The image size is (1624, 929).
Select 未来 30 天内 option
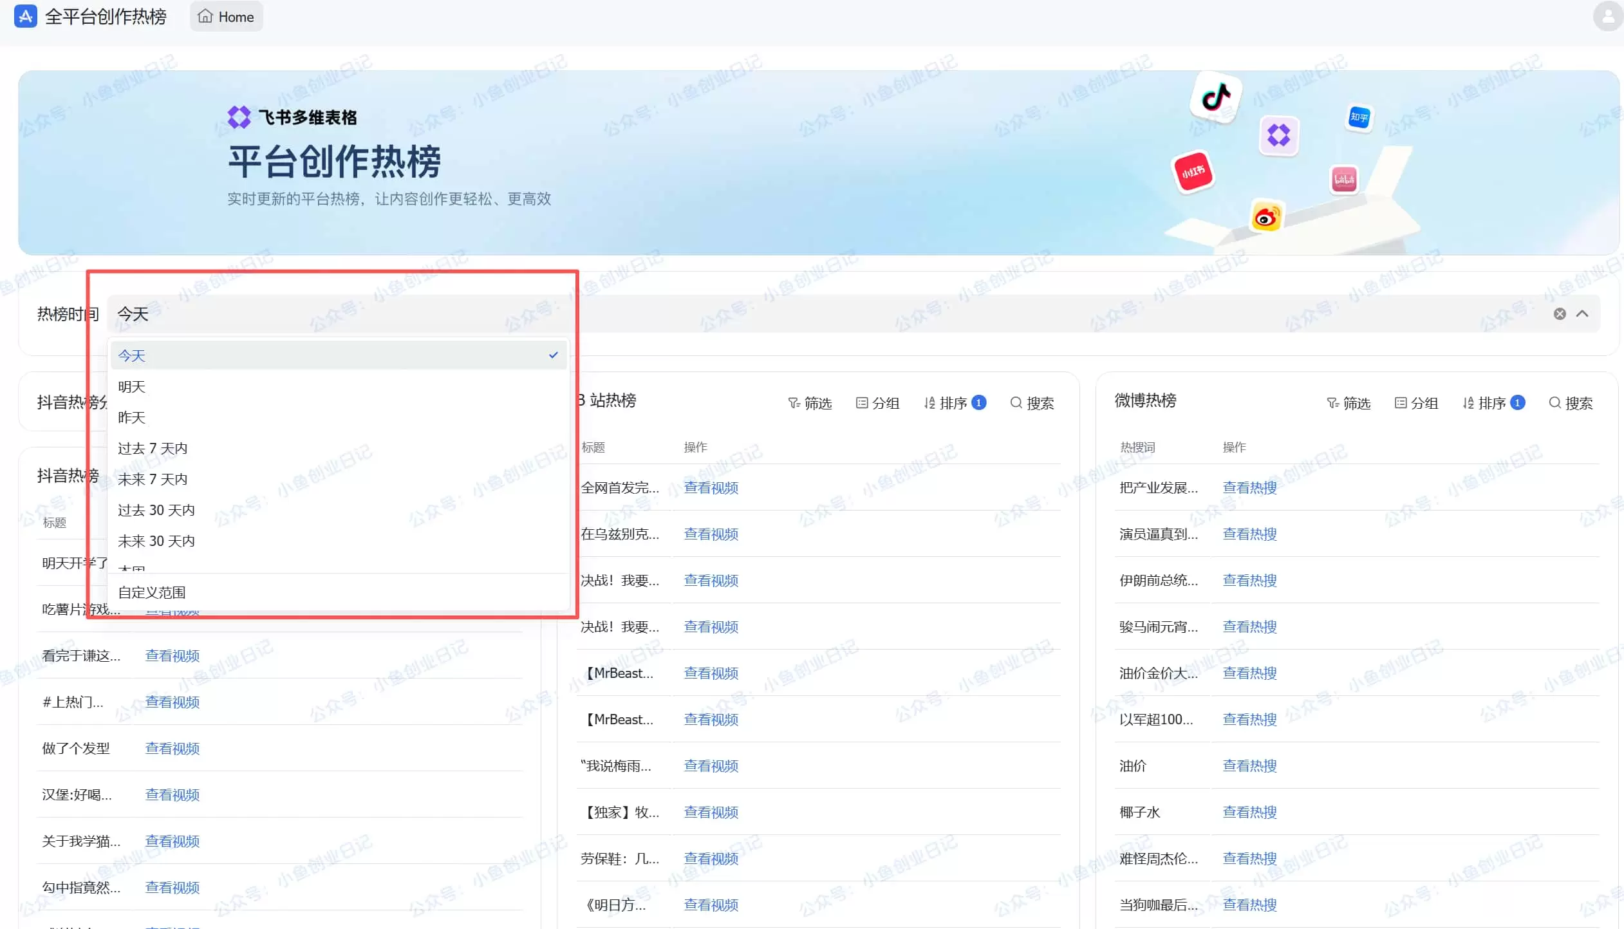[x=156, y=541]
